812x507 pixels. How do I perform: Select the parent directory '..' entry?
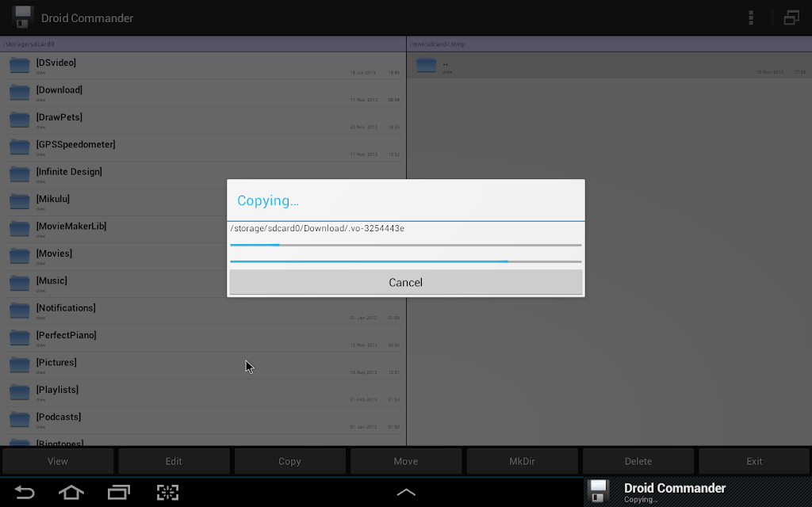[x=610, y=66]
